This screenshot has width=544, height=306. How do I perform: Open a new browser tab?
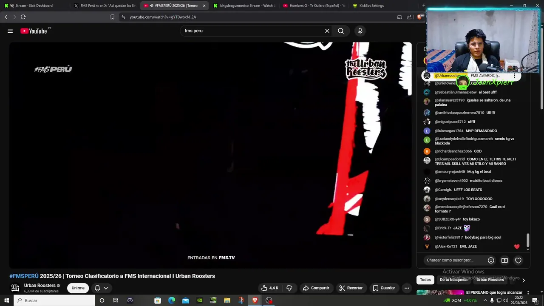(423, 6)
